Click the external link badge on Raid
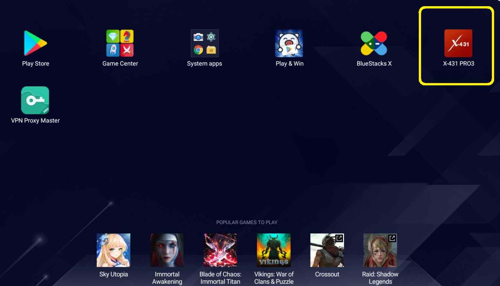Screen dimensions: 500x286 (392, 238)
